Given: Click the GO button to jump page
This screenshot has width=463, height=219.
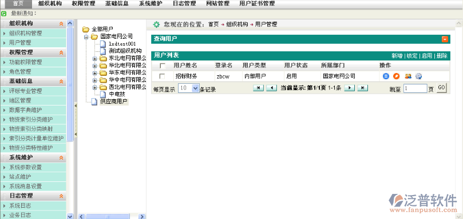Looking at the screenshot, I should point(441,88).
